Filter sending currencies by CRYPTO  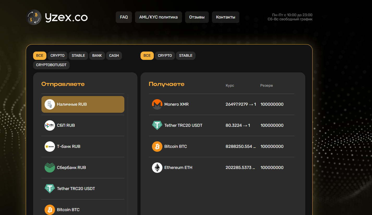click(x=58, y=56)
